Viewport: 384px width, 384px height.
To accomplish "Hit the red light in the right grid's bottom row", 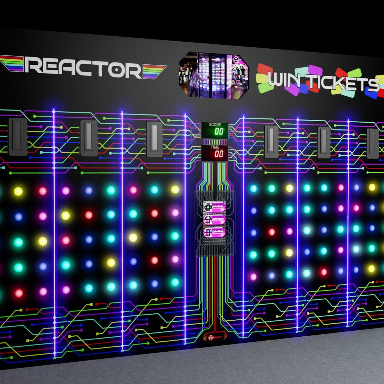I will pos(324,272).
